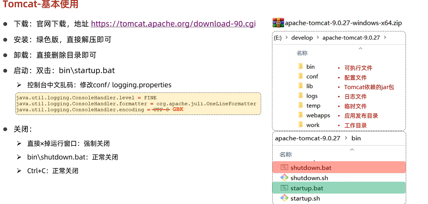This screenshot has width=428, height=204.
Task: Click the 启动：双击：bin\startup.bat bullet
Action: point(64,71)
